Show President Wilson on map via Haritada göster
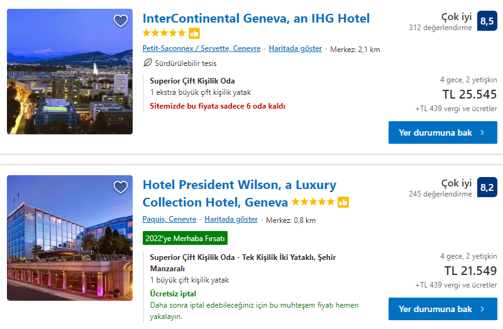The image size is (503, 329). 231,219
